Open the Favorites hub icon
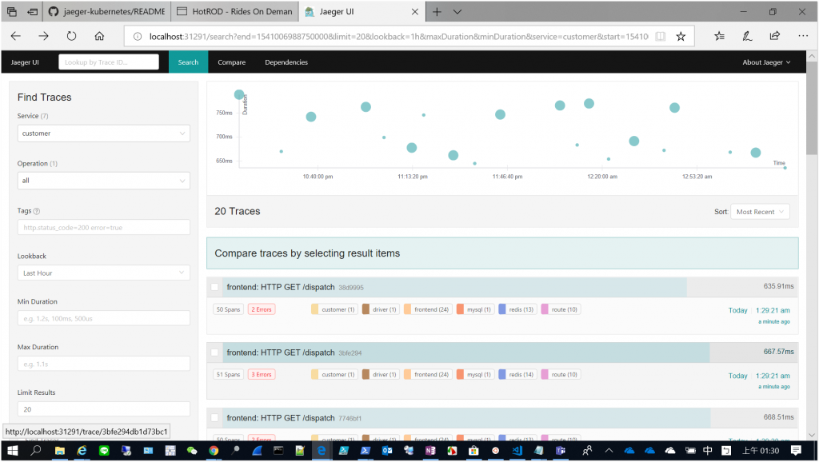This screenshot has height=462, width=819. click(x=719, y=36)
